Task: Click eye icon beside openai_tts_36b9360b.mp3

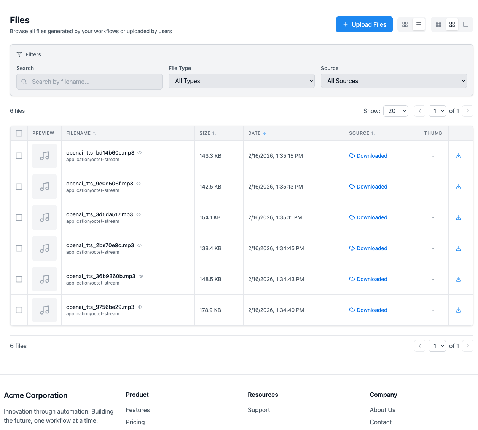Action: pos(141,276)
